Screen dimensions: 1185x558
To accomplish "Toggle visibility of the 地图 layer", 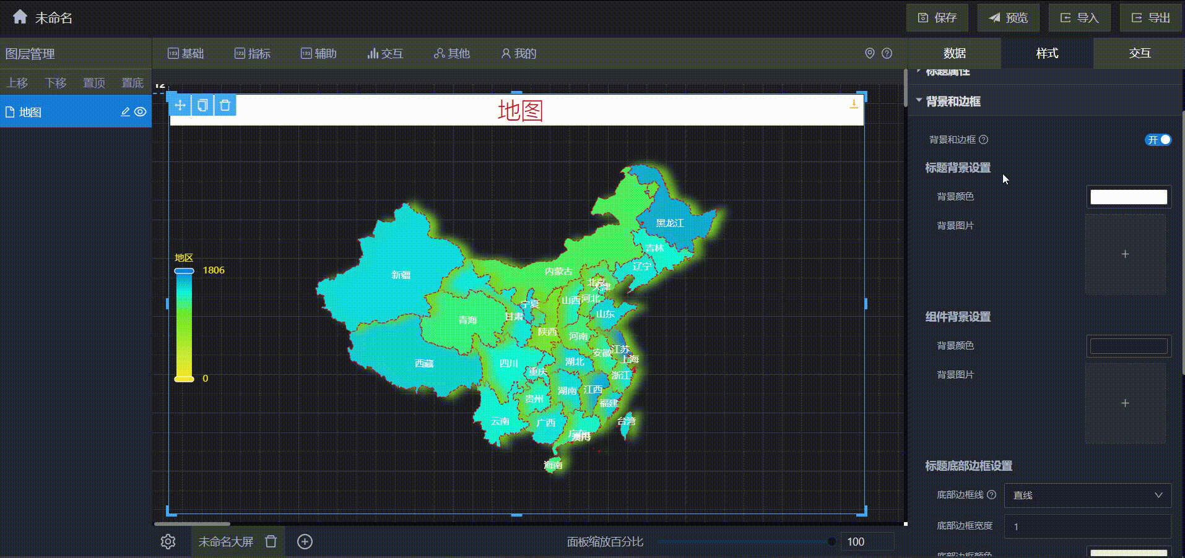I will point(142,112).
